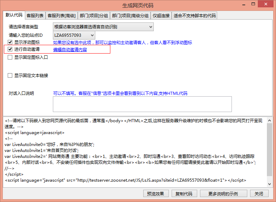The image size is (276, 202).
Task: Click the 关闭 button
Action: click(x=259, y=194)
